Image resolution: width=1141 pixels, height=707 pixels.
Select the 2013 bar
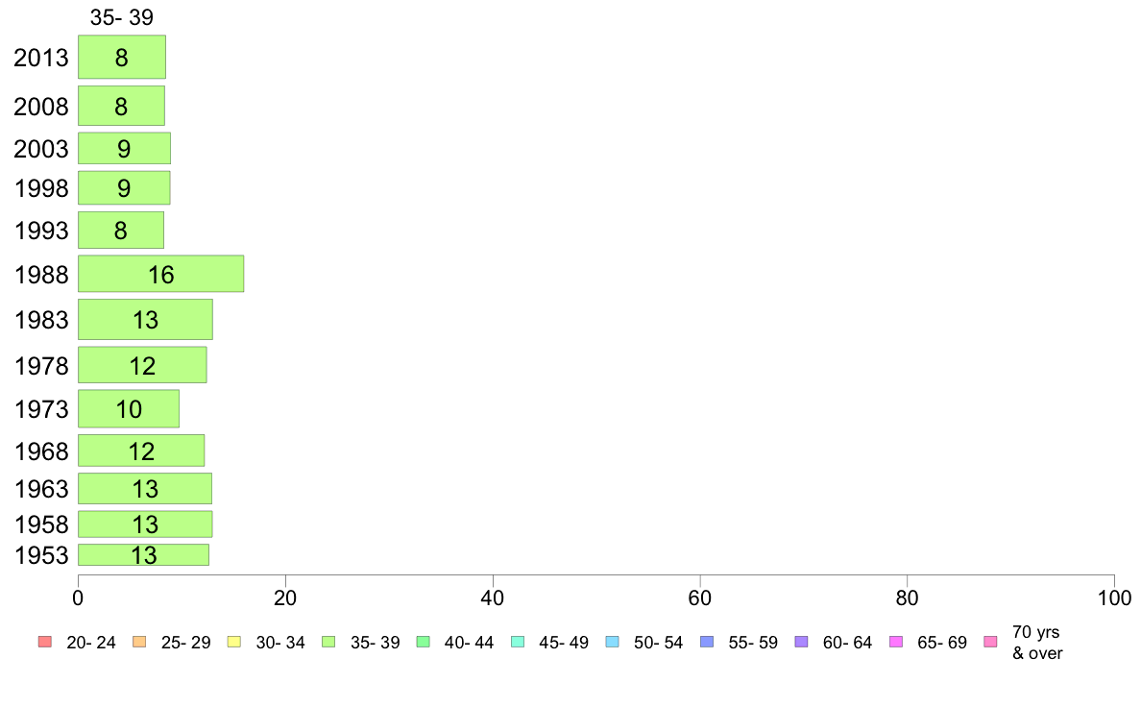[122, 57]
